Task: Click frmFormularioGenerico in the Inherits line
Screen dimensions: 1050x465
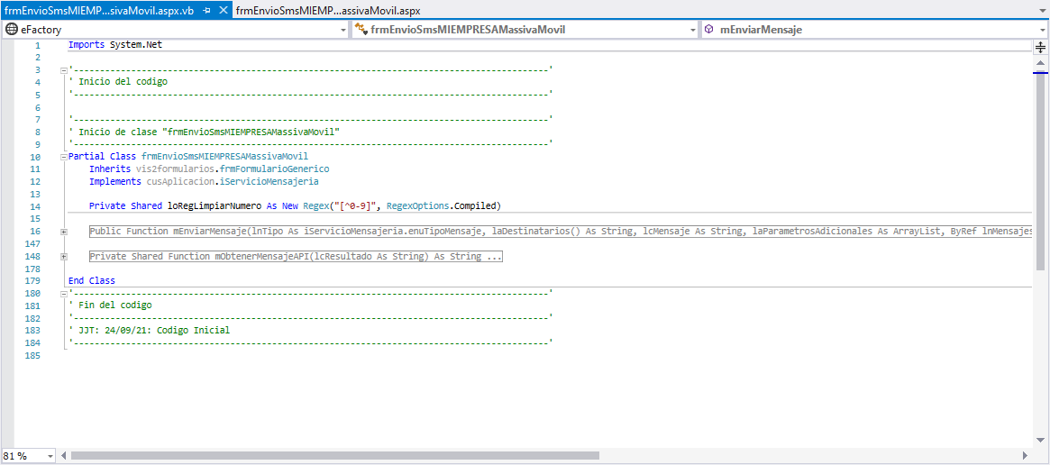Action: click(274, 169)
